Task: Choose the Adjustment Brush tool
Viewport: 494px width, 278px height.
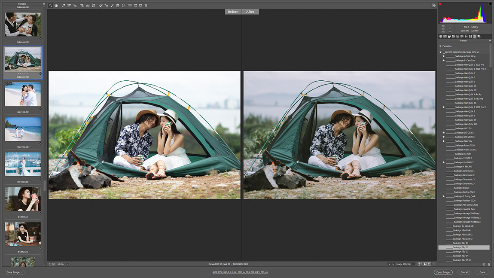Action: pyautogui.click(x=112, y=6)
